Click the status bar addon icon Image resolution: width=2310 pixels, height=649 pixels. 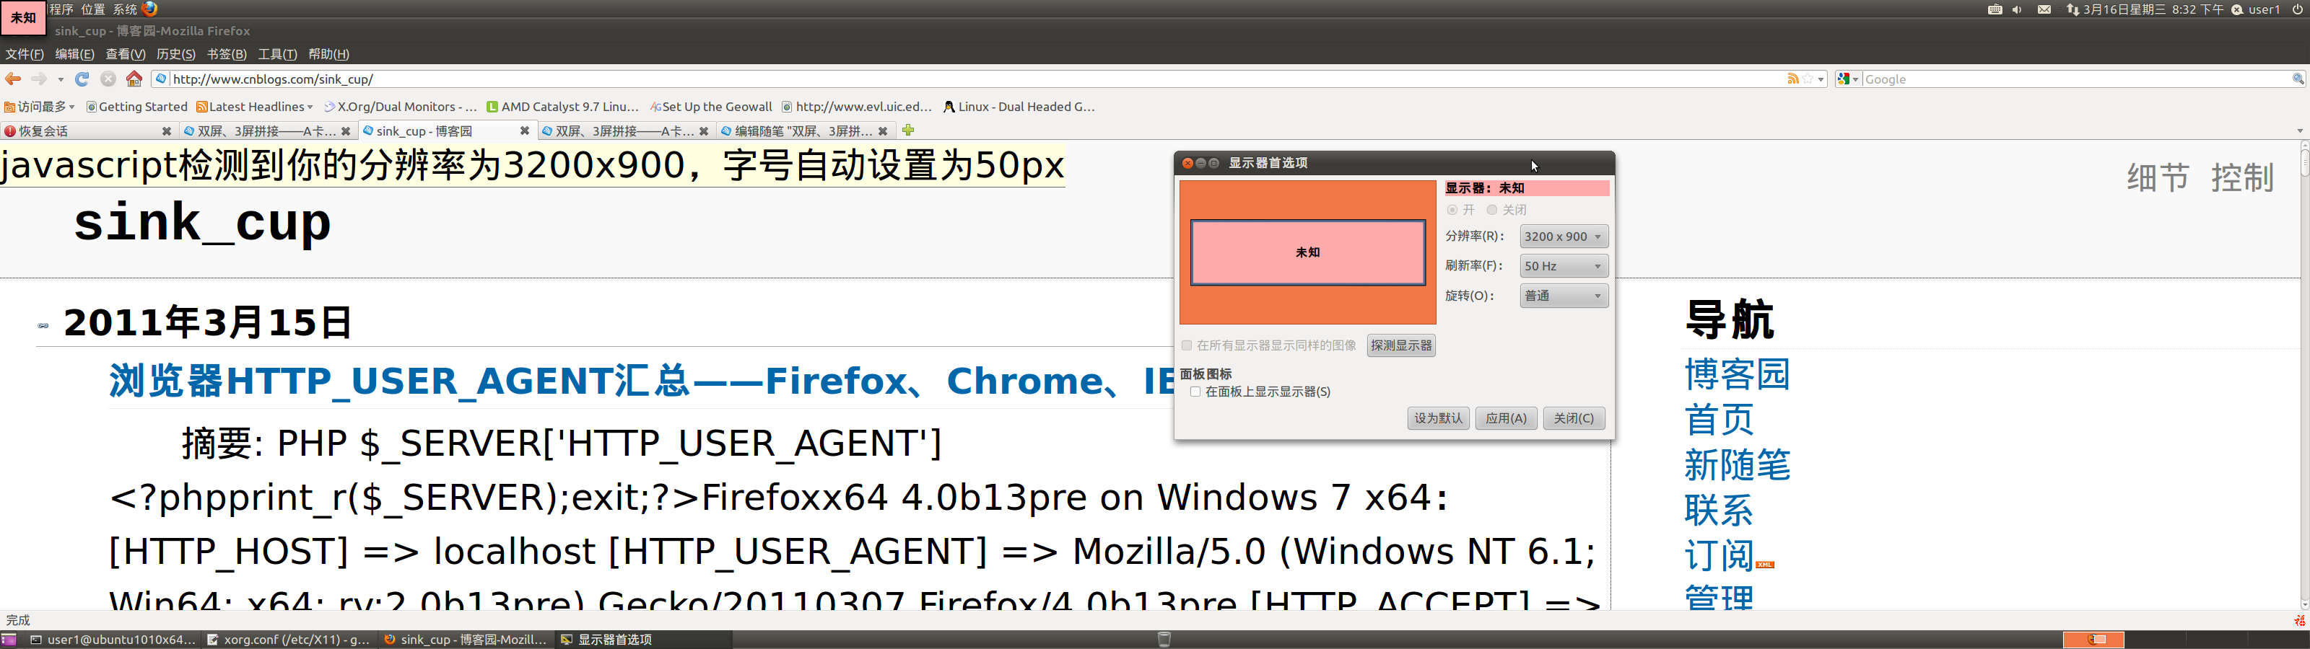point(2299,620)
